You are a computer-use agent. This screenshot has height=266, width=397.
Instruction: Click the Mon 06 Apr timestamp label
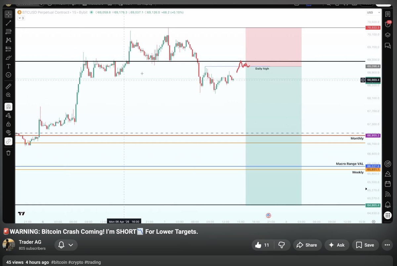click(124, 221)
